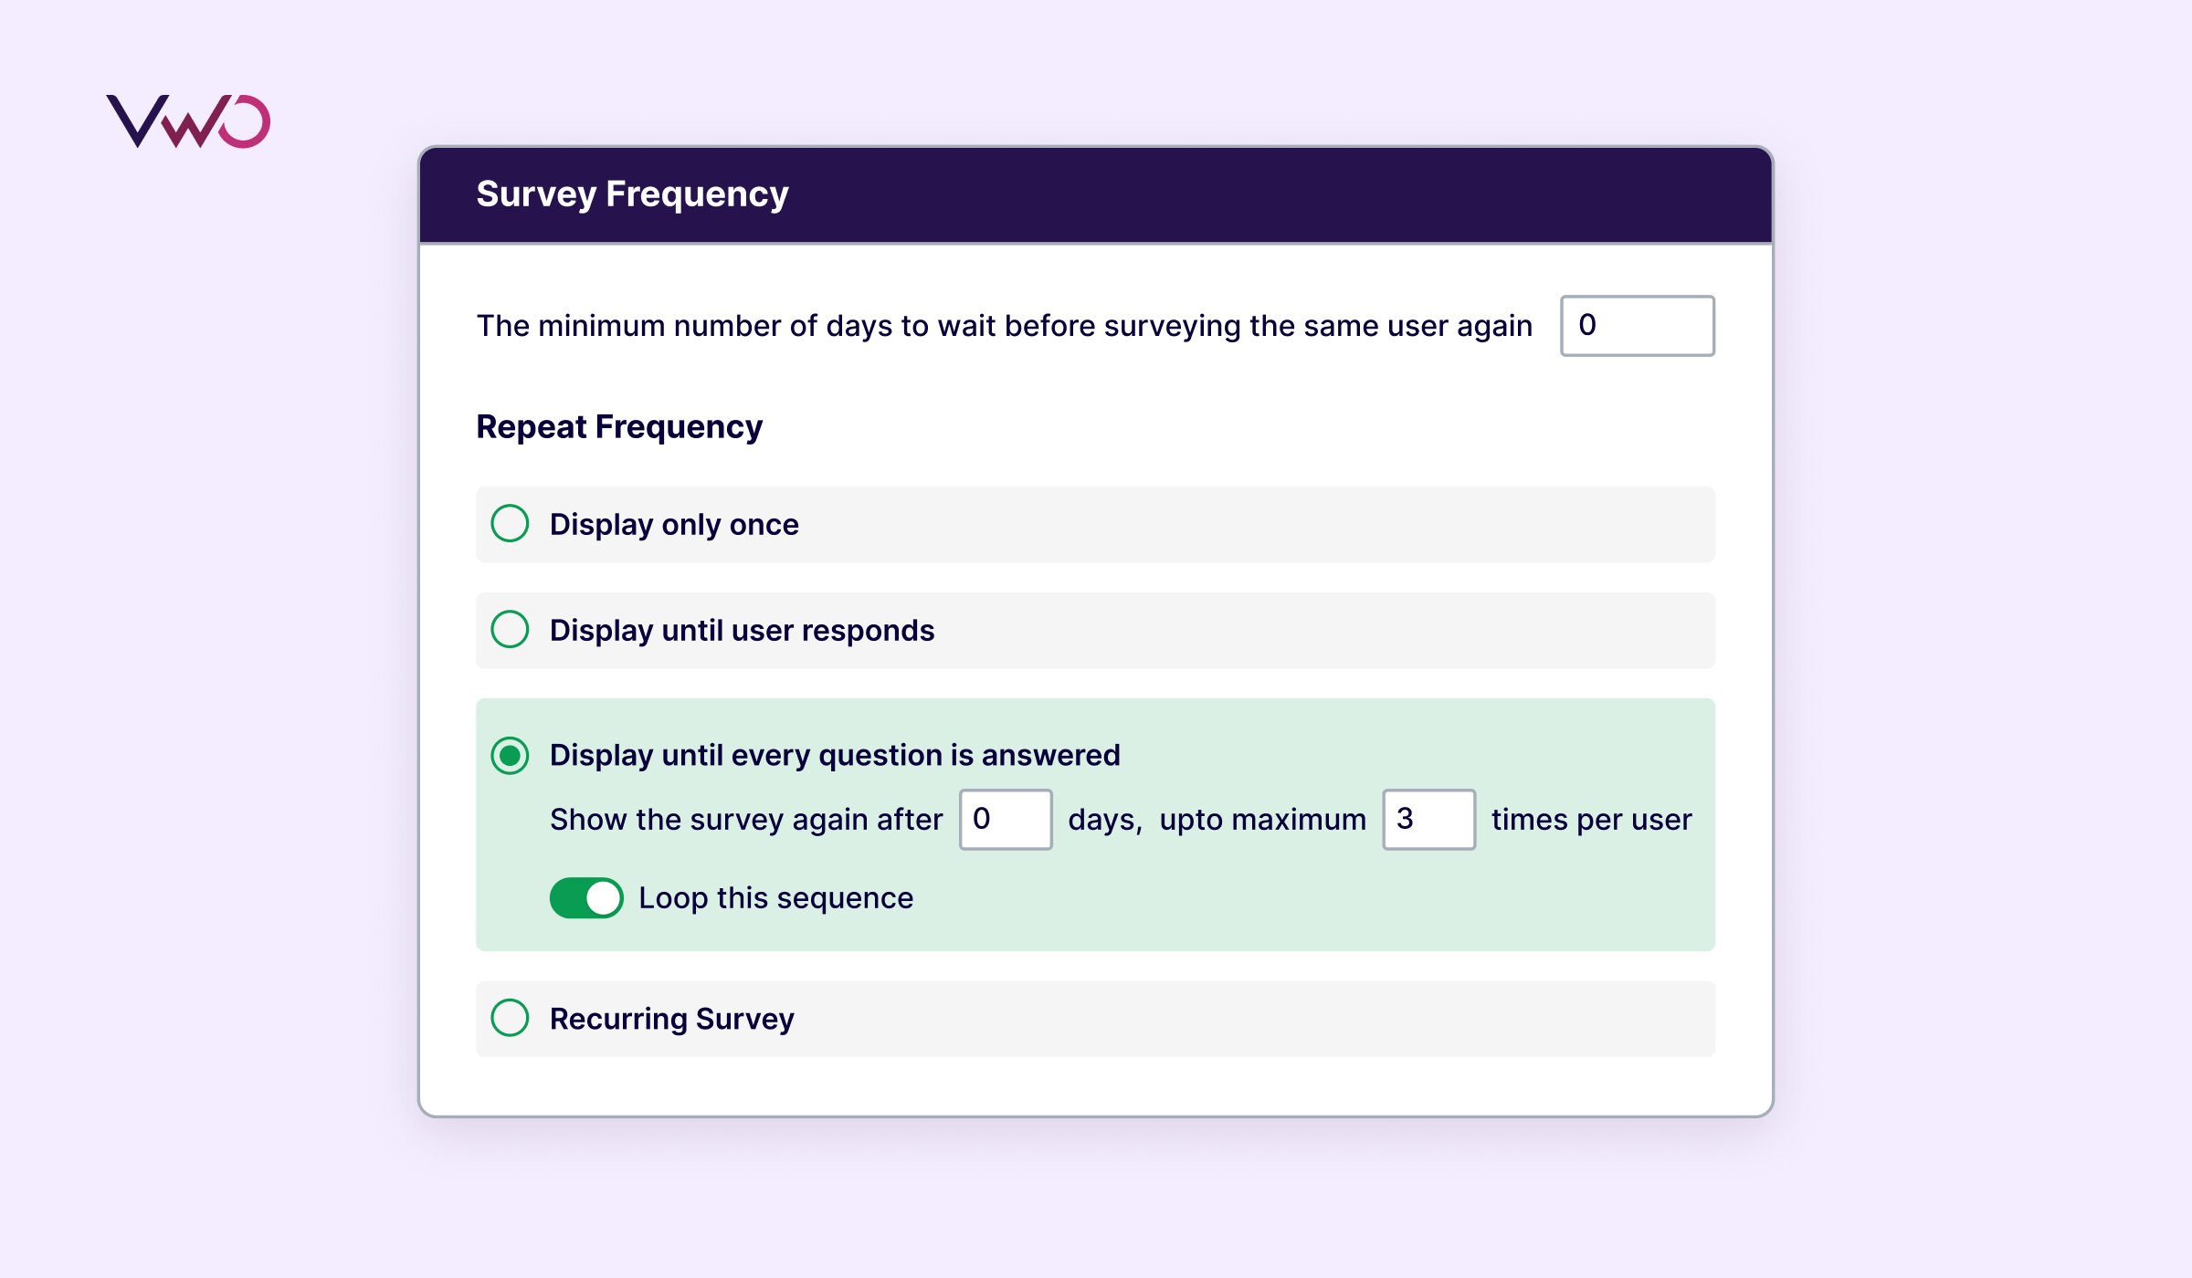Click the show survey again after days field
The image size is (2192, 1278).
click(1005, 820)
